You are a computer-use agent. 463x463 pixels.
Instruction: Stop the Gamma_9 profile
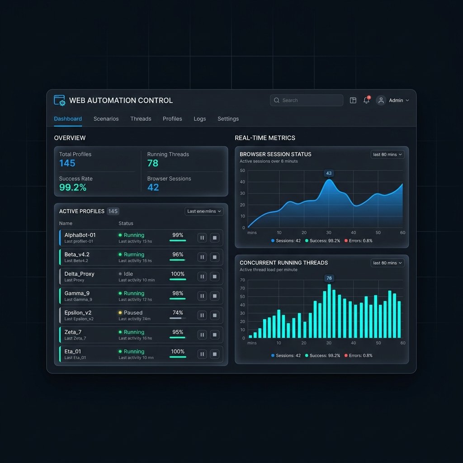coord(215,296)
